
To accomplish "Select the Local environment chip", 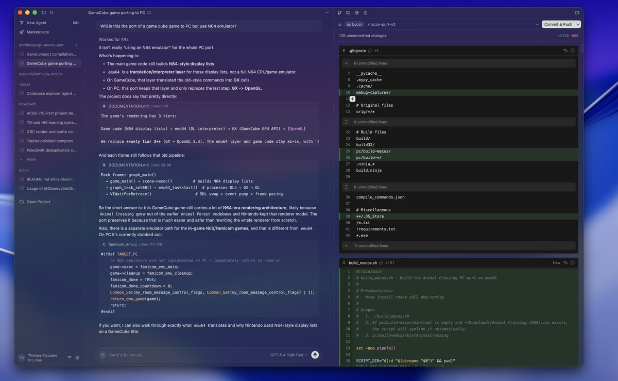I will pyautogui.click(x=354, y=24).
